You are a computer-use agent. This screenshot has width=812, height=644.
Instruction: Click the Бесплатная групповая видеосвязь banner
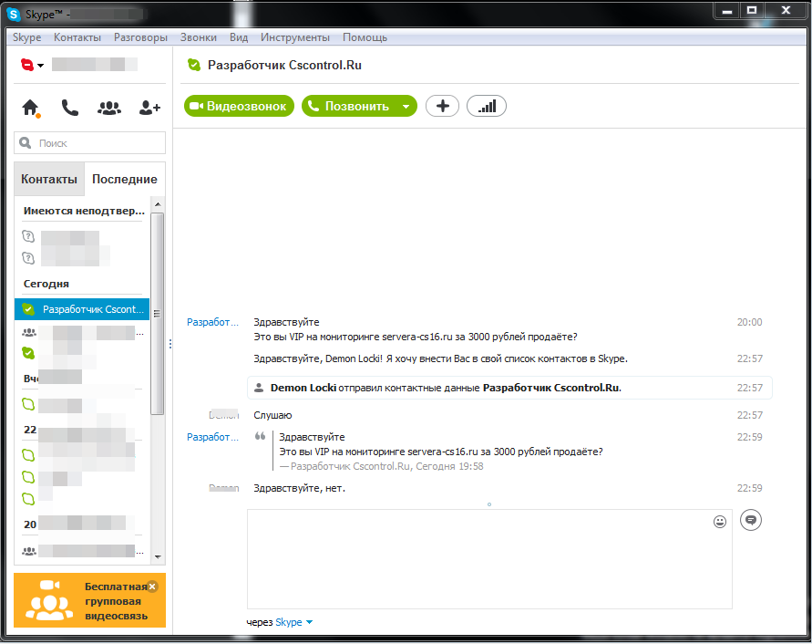(x=89, y=600)
